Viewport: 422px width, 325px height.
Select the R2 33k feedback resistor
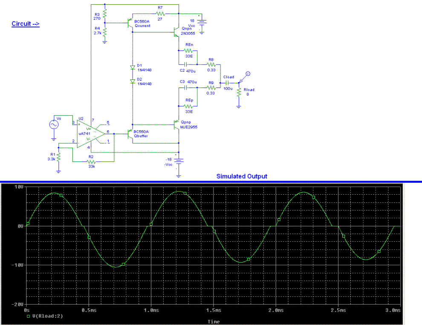click(91, 162)
